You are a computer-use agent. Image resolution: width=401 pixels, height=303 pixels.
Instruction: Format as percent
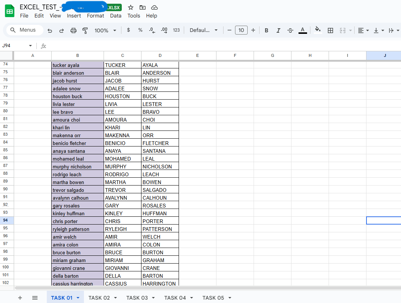140,30
